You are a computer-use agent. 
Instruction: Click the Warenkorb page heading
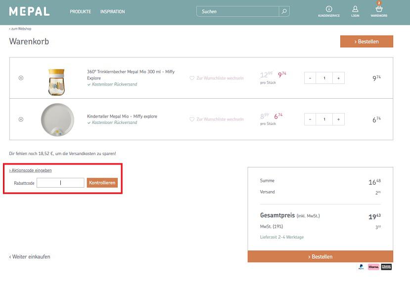(29, 41)
